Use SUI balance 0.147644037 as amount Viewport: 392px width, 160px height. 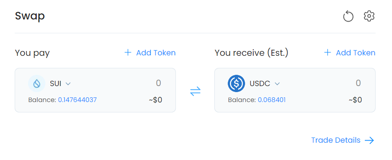pos(77,100)
